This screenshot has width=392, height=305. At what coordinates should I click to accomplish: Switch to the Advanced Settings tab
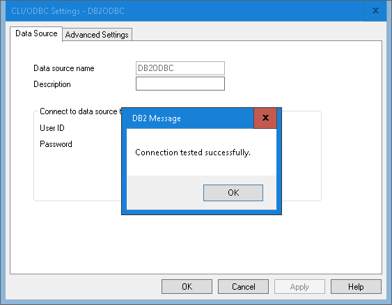click(x=97, y=35)
